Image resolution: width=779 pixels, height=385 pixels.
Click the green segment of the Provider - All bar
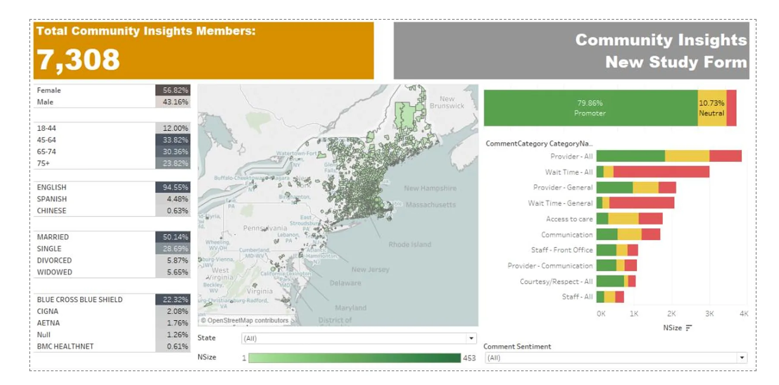coord(630,156)
